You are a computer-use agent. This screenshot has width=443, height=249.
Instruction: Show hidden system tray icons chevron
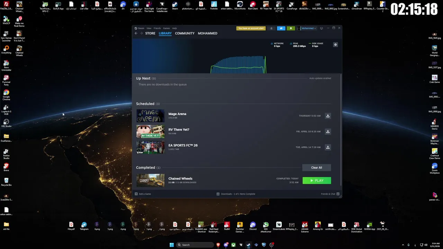(403, 245)
